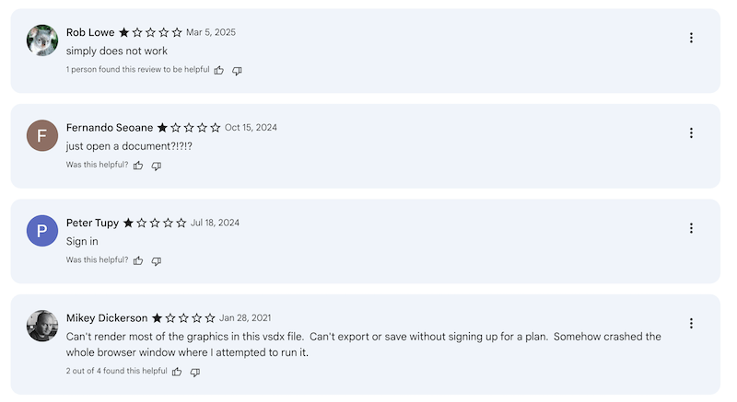The width and height of the screenshot is (737, 402).
Task: Thumbs down Fernando Seoane's review
Action: tap(156, 166)
